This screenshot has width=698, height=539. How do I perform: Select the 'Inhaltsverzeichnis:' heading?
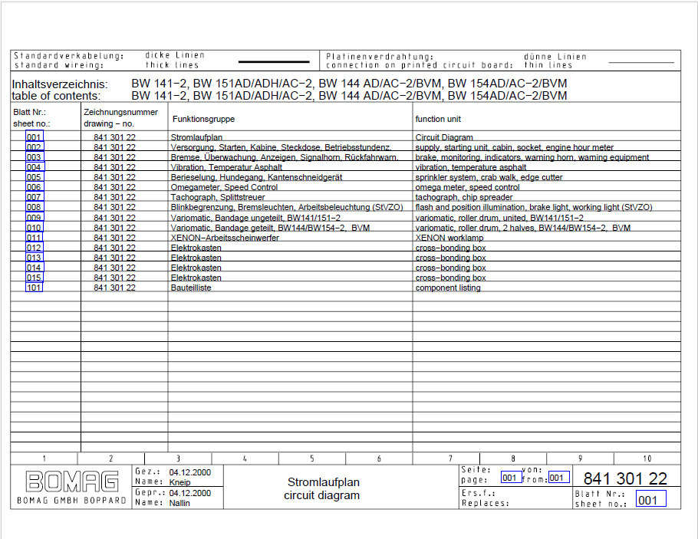(x=60, y=84)
